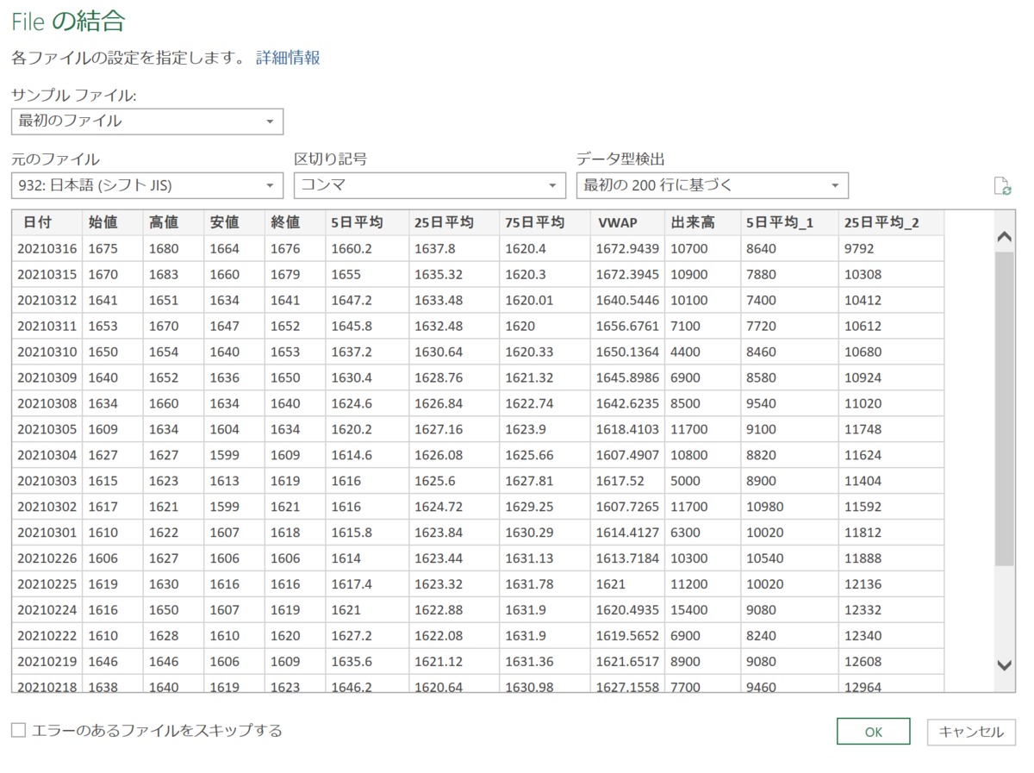This screenshot has width=1034, height=773.
Task: Select the 5日平均_1 column header
Action: coord(789,222)
